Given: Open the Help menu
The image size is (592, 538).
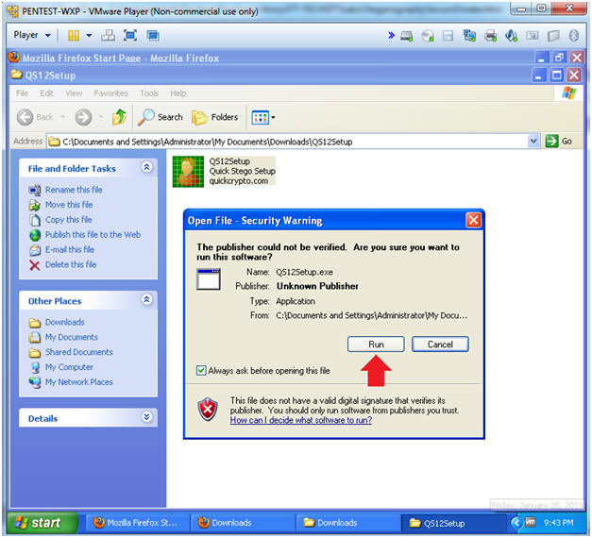Looking at the screenshot, I should click(178, 93).
